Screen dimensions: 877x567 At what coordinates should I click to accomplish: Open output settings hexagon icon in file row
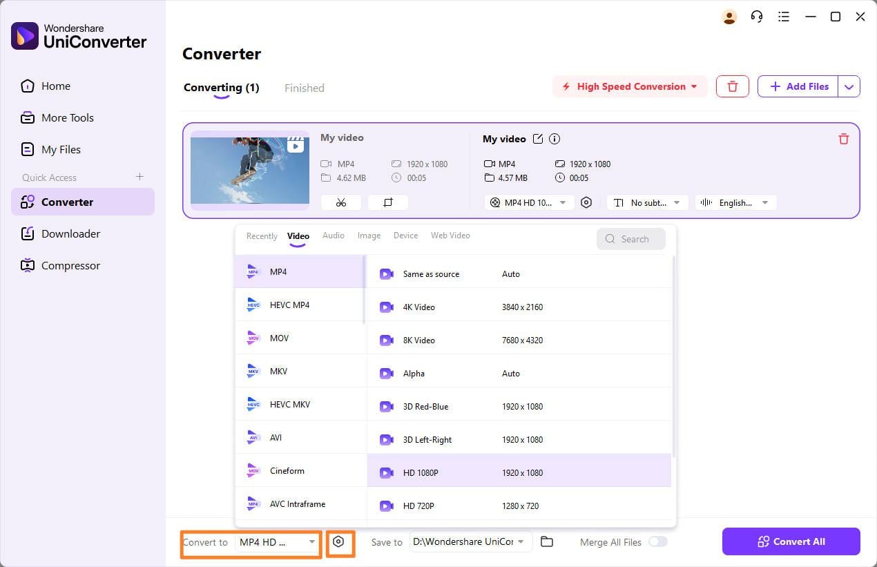[x=586, y=202]
